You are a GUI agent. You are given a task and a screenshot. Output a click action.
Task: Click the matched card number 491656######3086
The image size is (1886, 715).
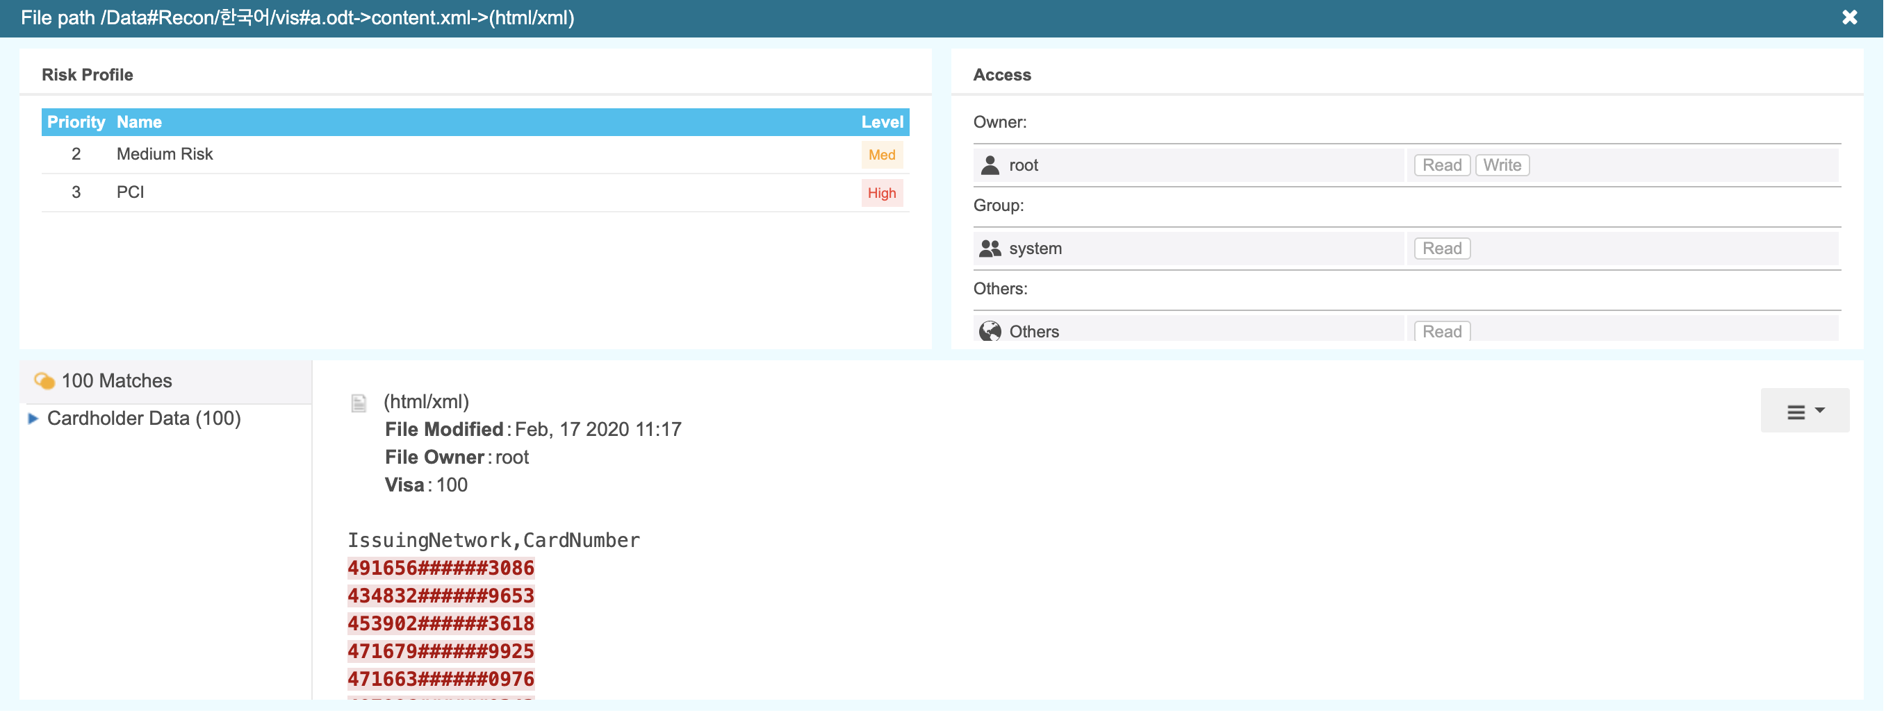[441, 568]
